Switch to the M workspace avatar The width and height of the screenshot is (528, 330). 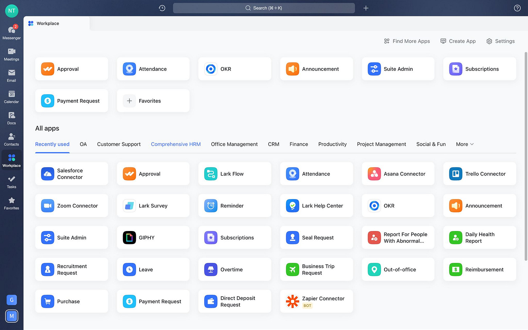point(12,316)
